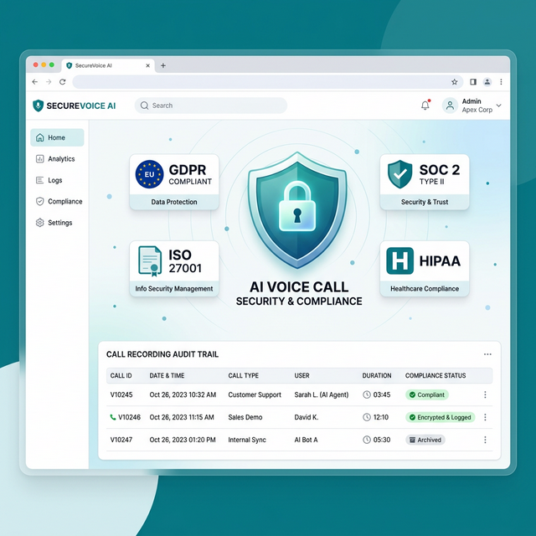Select call ID V10247
The image size is (536, 536).
click(x=121, y=440)
